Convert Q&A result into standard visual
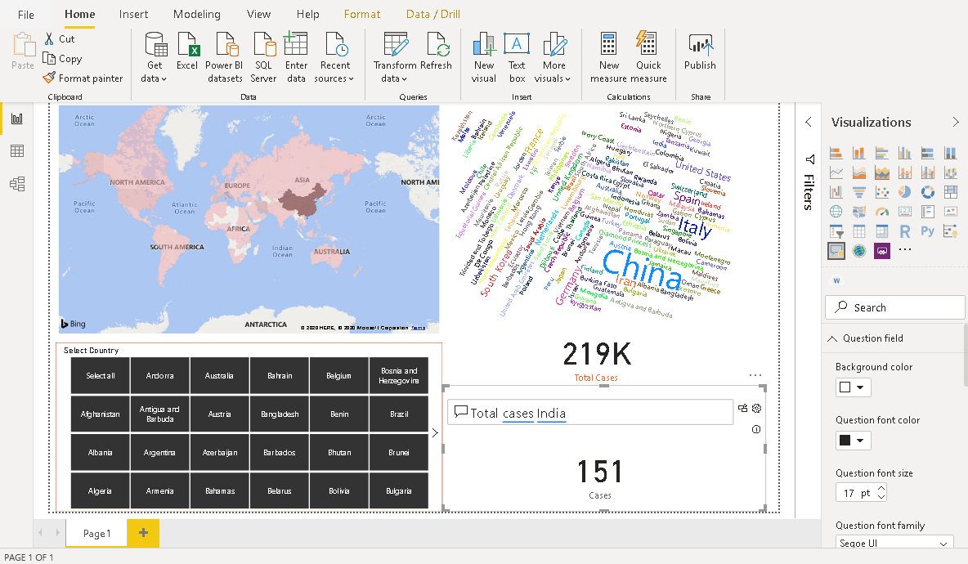The width and height of the screenshot is (968, 564). pyautogui.click(x=742, y=408)
